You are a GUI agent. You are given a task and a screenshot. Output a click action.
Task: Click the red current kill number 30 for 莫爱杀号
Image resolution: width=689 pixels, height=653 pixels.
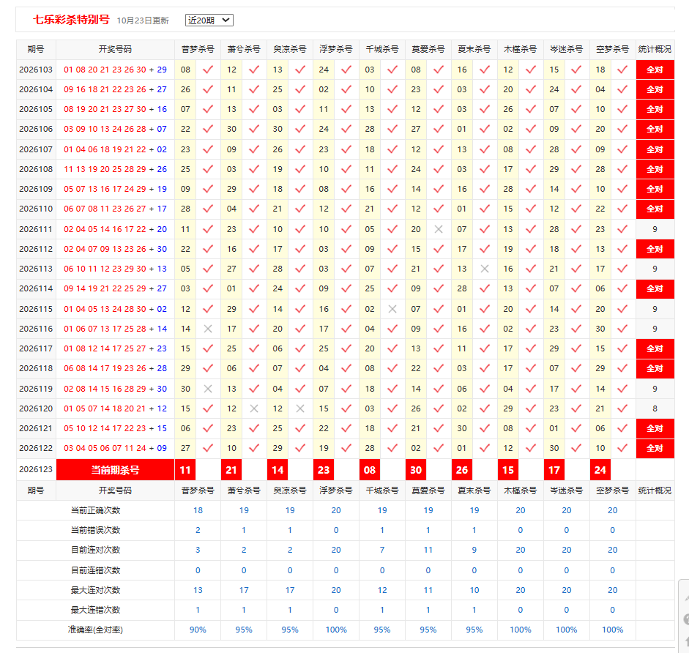point(416,470)
